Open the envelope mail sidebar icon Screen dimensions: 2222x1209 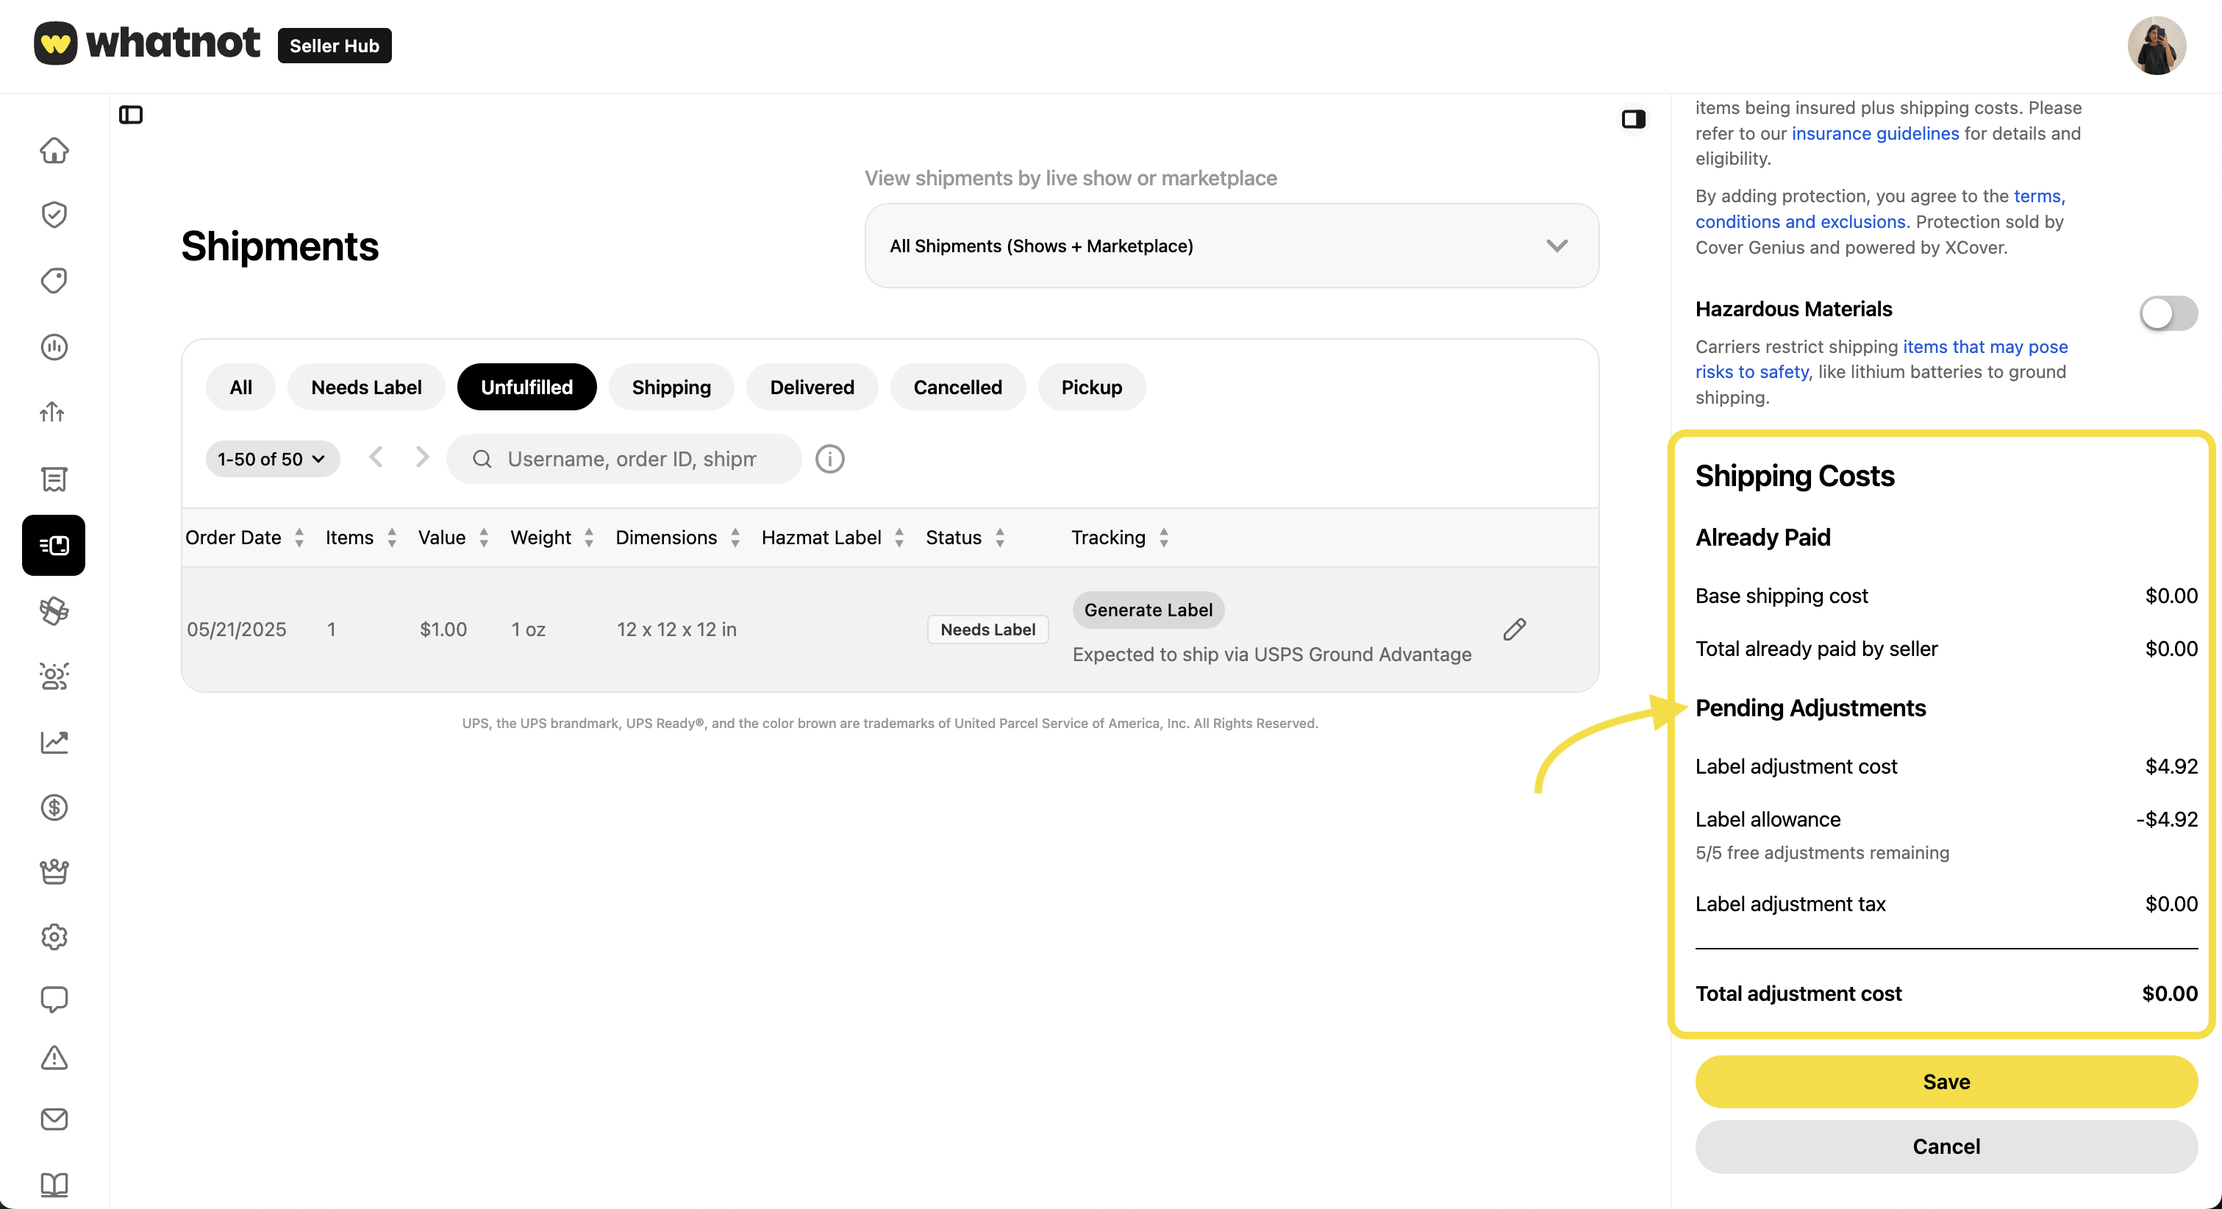54,1119
